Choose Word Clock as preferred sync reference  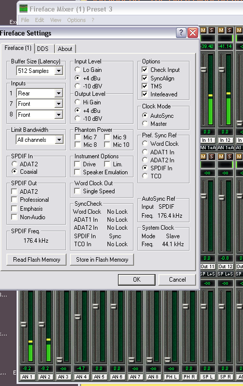coord(145,143)
